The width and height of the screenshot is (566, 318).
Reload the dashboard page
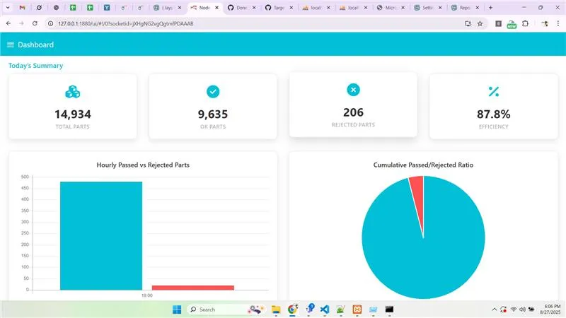35,23
